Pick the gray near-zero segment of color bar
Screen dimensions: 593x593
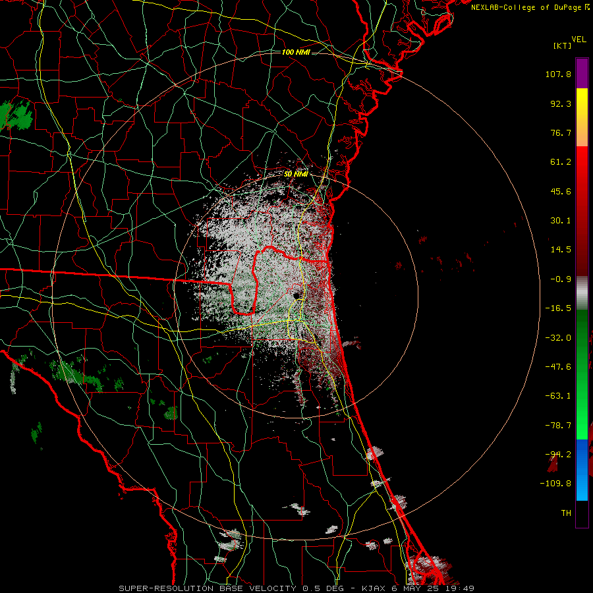coord(582,292)
